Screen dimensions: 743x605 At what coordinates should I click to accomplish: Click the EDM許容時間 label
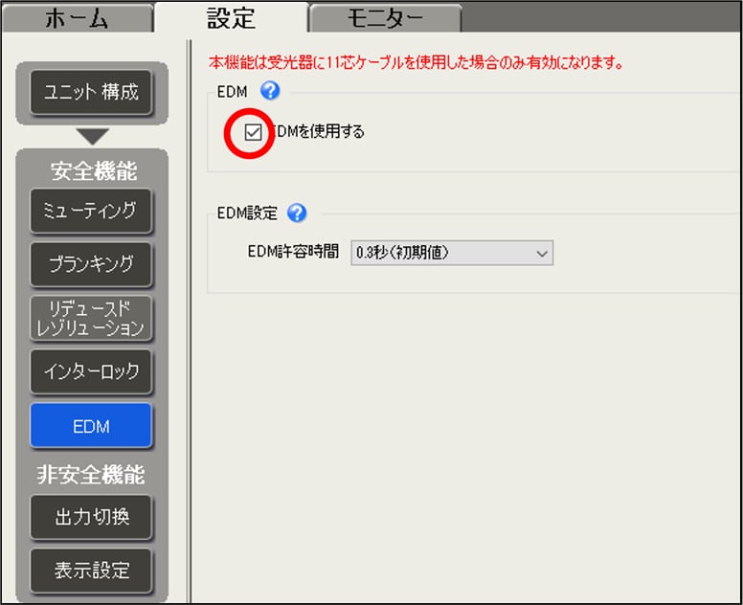pyautogui.click(x=293, y=253)
